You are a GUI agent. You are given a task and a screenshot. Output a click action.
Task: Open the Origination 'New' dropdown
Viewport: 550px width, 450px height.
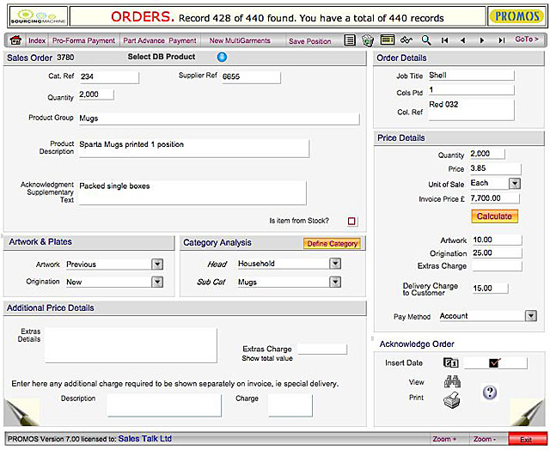[157, 282]
